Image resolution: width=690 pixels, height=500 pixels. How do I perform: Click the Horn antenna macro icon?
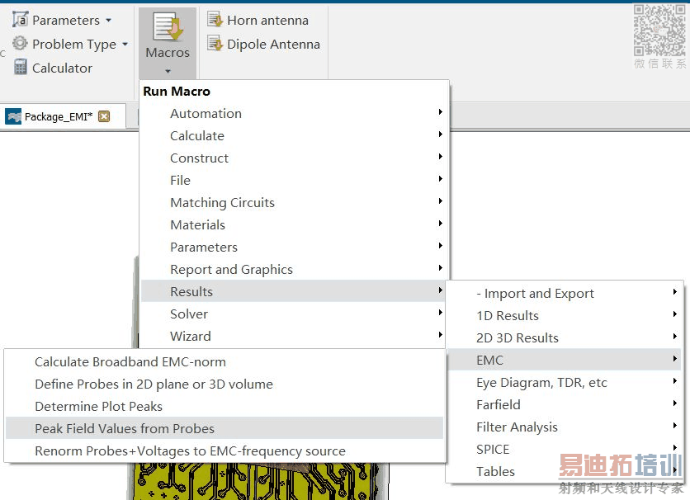click(x=215, y=19)
